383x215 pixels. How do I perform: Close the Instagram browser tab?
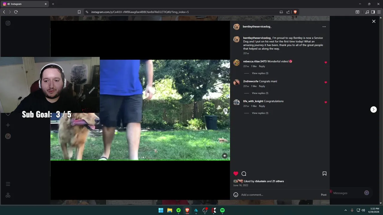(x=45, y=4)
